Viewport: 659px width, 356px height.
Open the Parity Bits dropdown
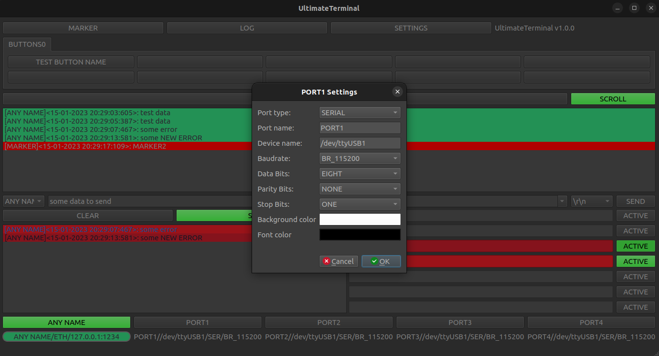[x=360, y=189]
